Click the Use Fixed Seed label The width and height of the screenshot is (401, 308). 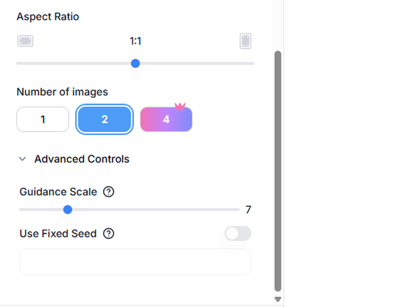pos(58,233)
